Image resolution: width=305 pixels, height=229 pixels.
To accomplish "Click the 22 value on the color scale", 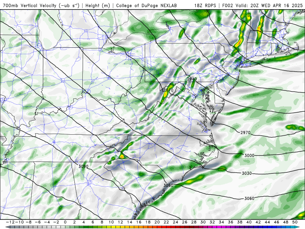I will coord(166,222).
